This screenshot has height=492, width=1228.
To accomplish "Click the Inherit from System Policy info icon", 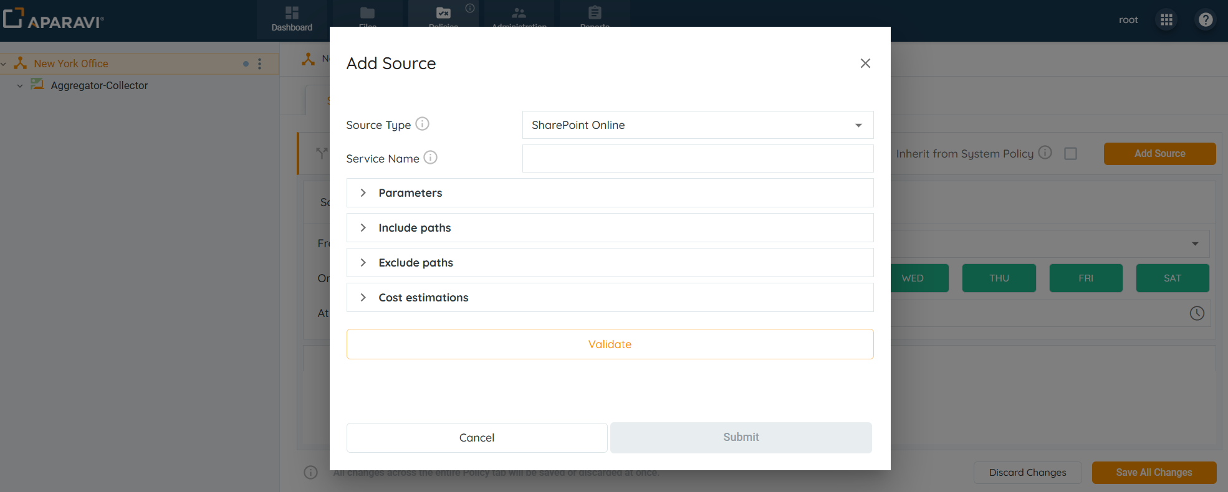I will pos(1045,153).
